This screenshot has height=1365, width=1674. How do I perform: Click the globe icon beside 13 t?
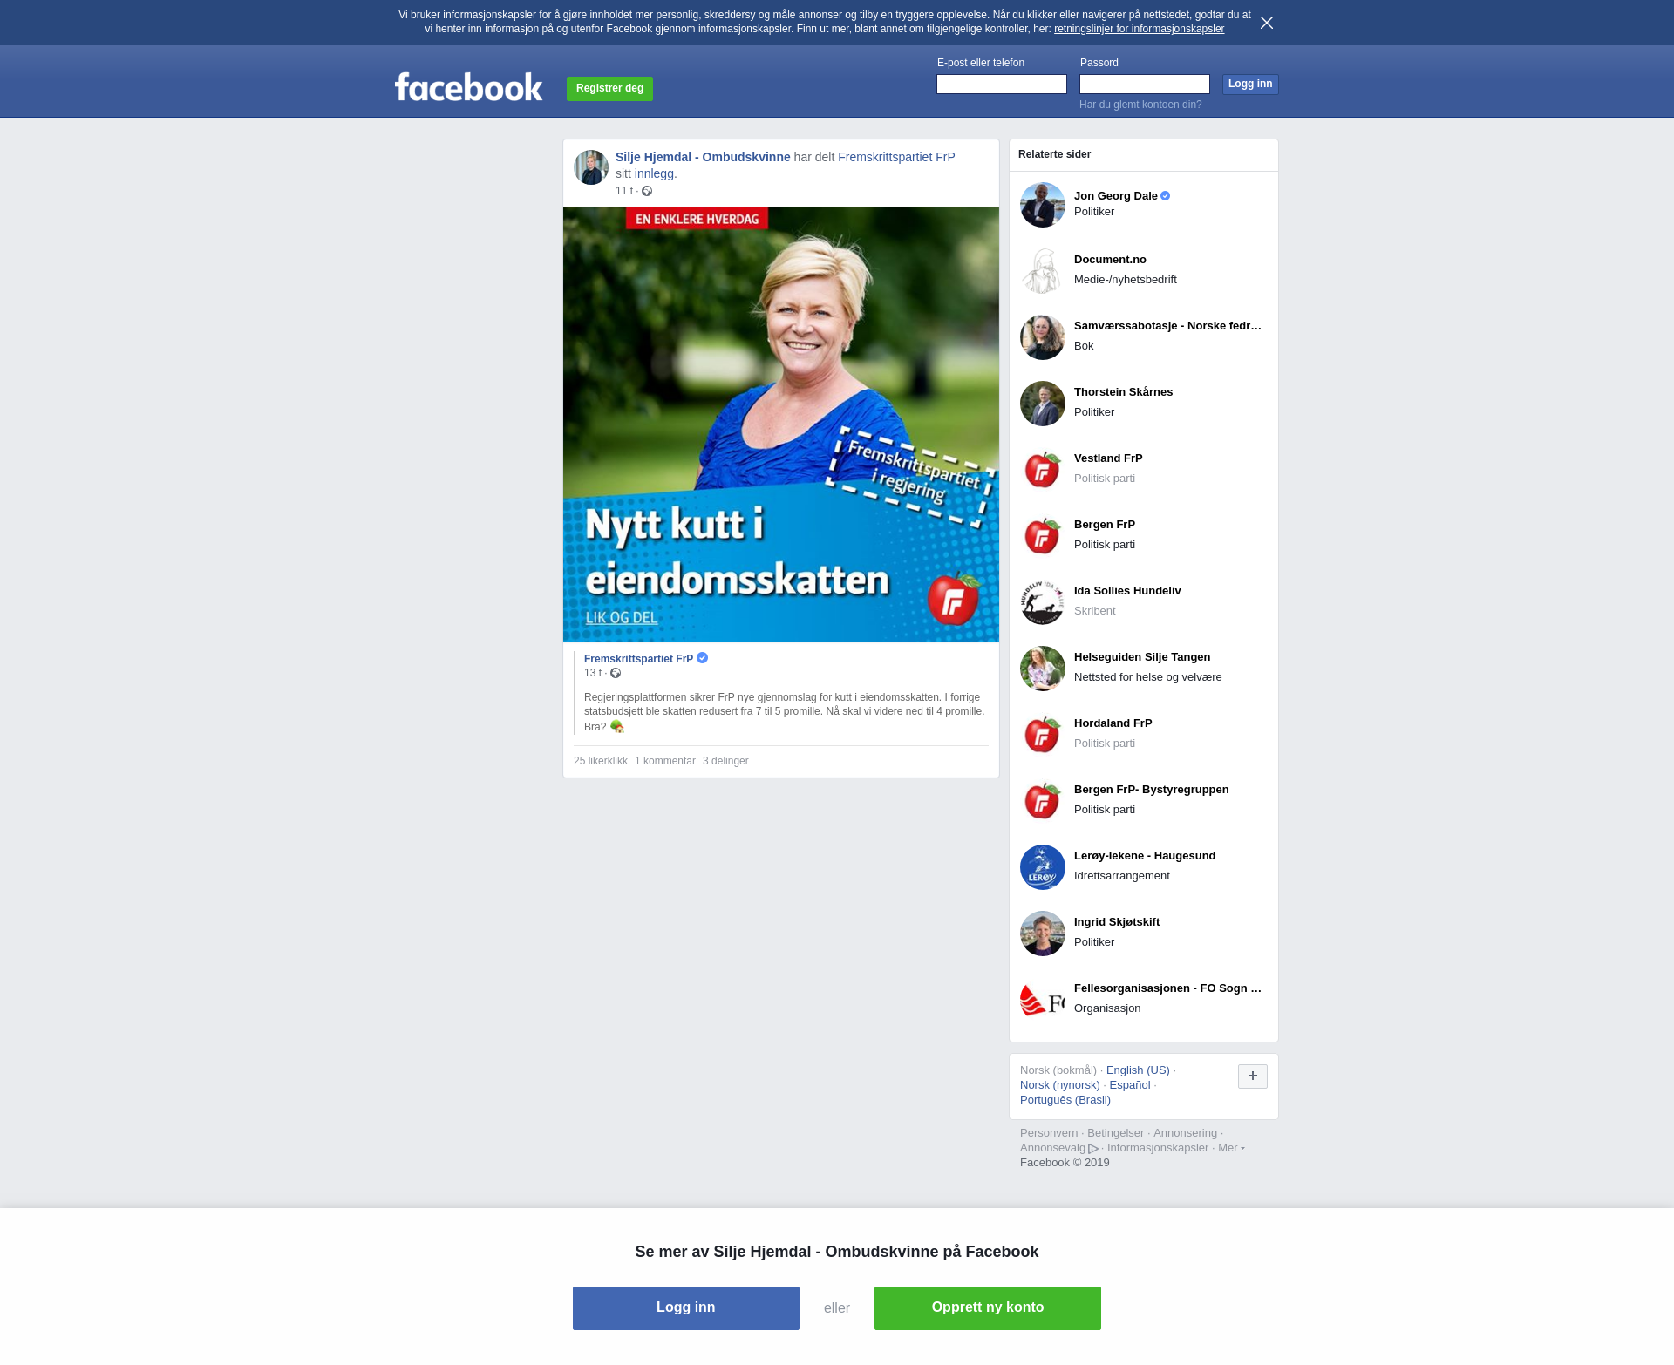click(616, 673)
